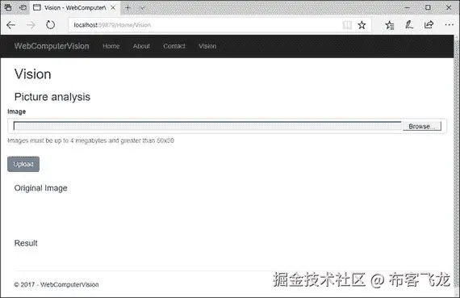460x298 pixels.
Task: Add page to favorites with star icon
Action: (x=362, y=25)
